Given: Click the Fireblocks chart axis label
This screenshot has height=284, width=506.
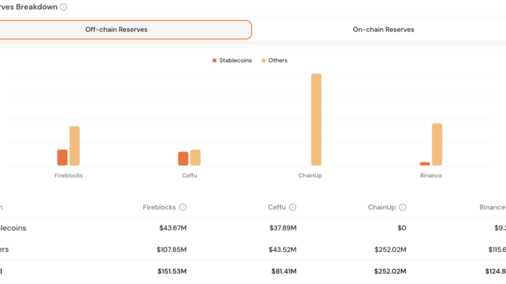Looking at the screenshot, I should click(x=69, y=175).
